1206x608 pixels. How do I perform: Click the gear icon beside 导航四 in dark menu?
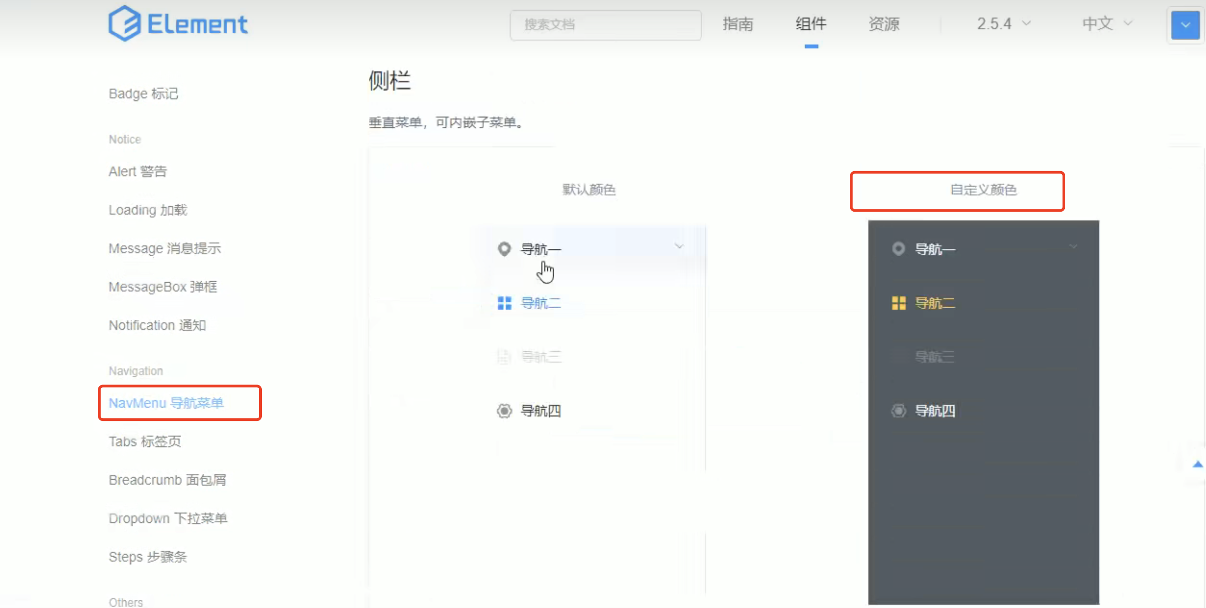[899, 410]
